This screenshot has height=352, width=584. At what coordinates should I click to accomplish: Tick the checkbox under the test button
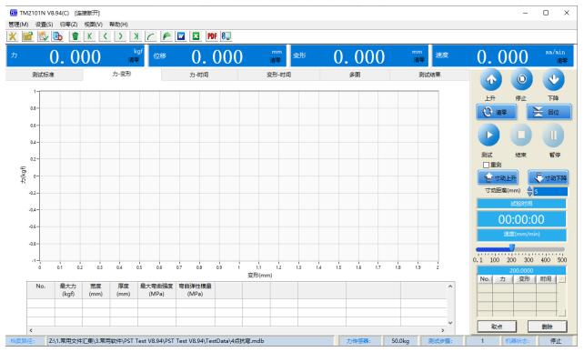(x=486, y=165)
